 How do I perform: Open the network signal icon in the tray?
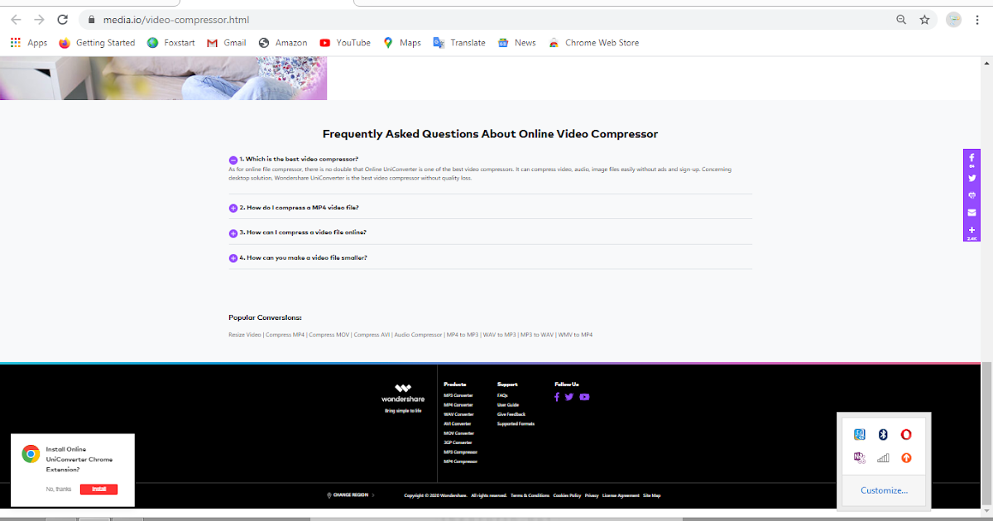pyautogui.click(x=882, y=457)
